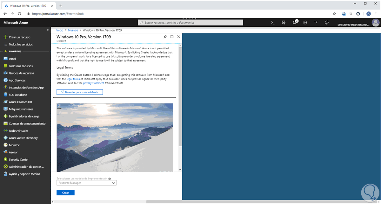Open a new browser tab
This screenshot has height=204, width=381.
(61, 6)
